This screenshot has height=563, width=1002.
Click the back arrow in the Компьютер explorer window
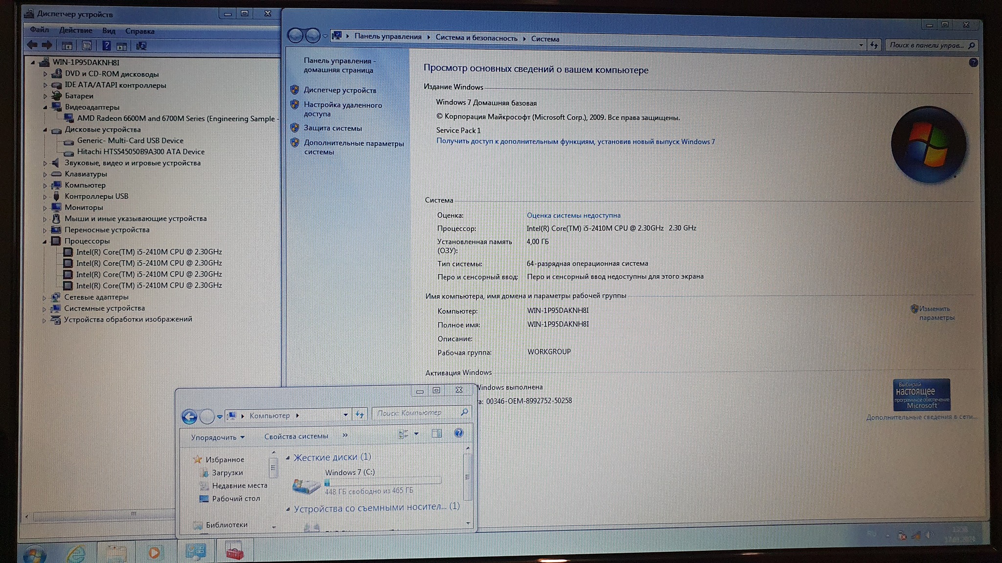tap(189, 416)
